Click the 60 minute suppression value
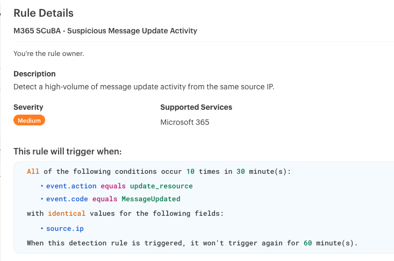 [x=308, y=243]
